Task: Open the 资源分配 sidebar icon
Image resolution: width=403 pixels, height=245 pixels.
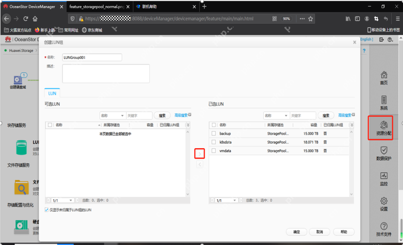Action: point(384,127)
